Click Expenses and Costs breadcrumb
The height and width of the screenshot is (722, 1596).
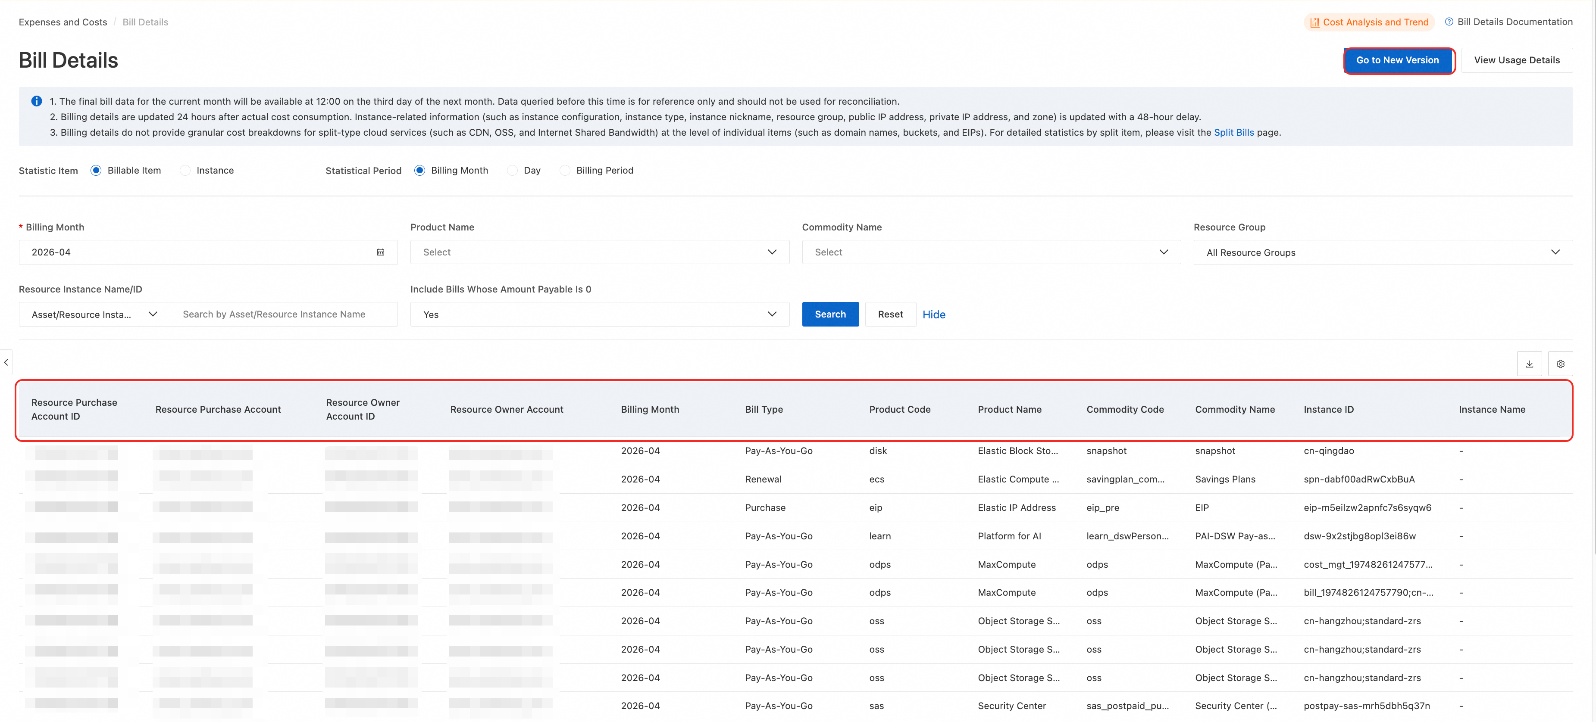click(x=63, y=22)
